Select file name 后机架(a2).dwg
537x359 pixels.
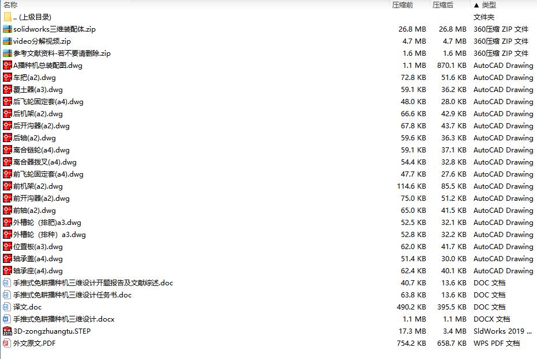click(38, 114)
